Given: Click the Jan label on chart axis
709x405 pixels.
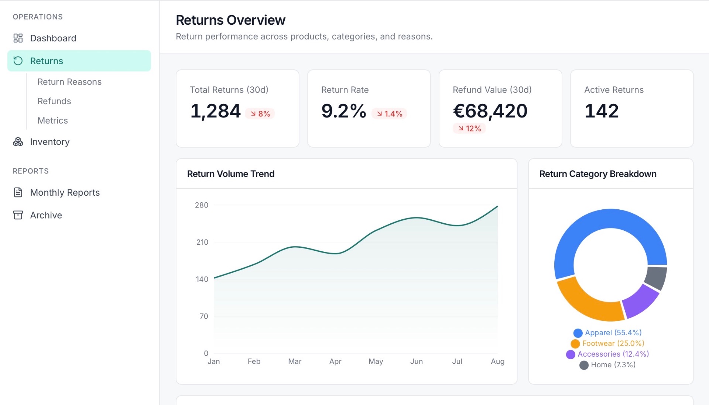Looking at the screenshot, I should [213, 361].
